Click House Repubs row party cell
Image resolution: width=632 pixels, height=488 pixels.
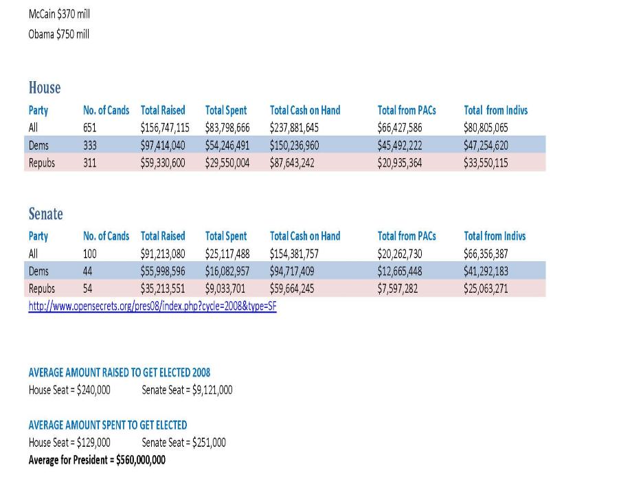point(41,163)
